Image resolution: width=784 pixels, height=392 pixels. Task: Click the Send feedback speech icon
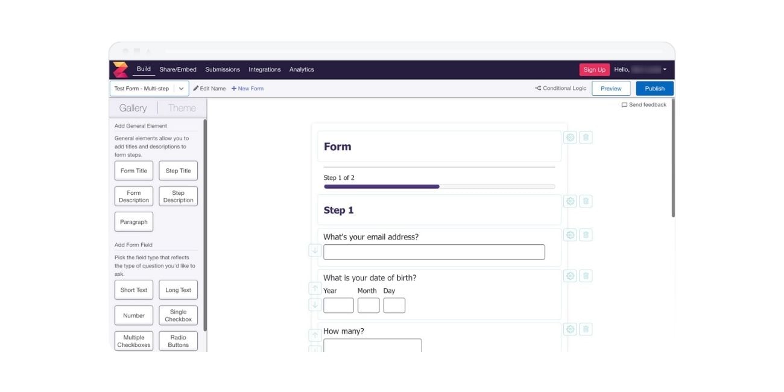(x=624, y=105)
